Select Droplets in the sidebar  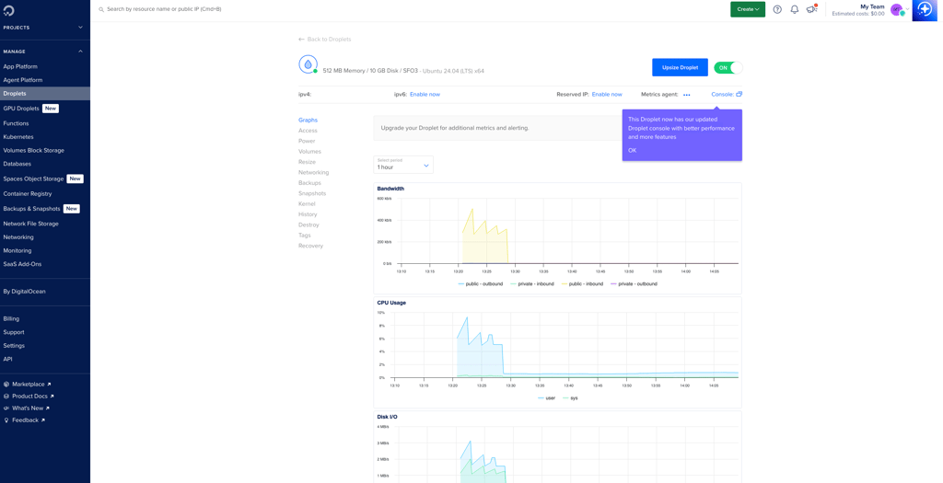click(45, 94)
